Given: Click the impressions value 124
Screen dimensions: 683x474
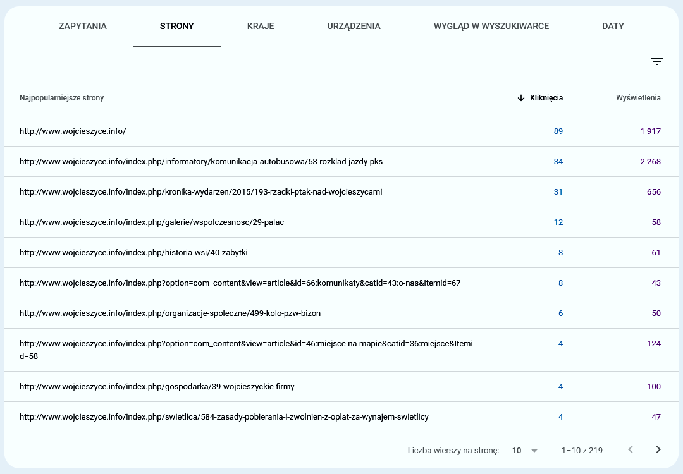Looking at the screenshot, I should [x=654, y=343].
